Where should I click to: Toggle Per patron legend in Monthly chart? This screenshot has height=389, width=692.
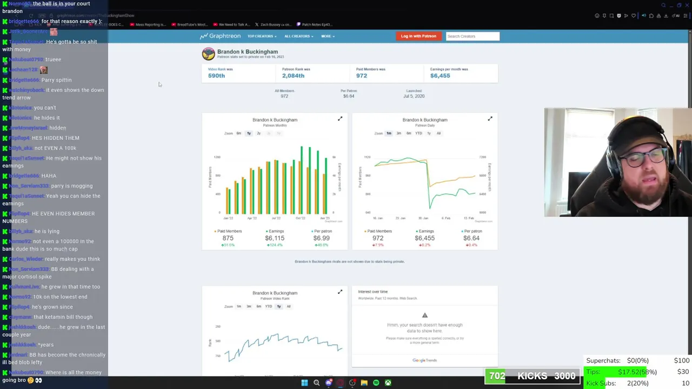(321, 231)
